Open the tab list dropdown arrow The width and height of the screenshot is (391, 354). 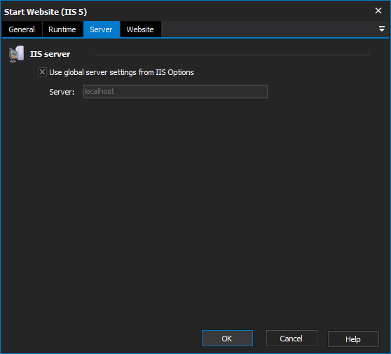[381, 29]
